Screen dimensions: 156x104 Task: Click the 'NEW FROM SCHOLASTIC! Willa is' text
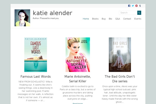(35, 82)
